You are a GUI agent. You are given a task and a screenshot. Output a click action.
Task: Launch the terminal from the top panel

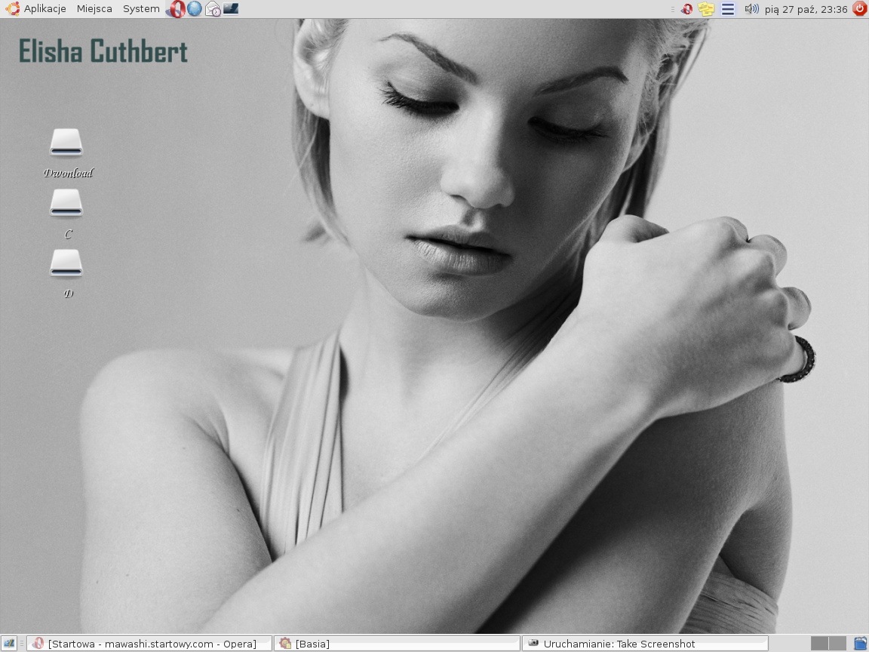click(x=231, y=9)
